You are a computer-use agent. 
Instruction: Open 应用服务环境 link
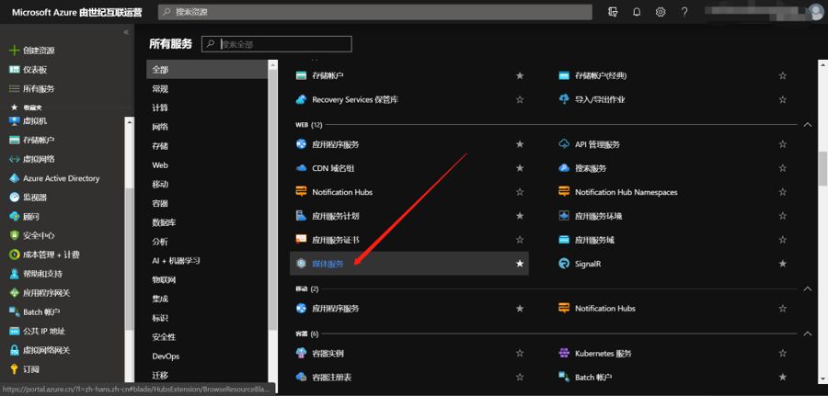598,216
